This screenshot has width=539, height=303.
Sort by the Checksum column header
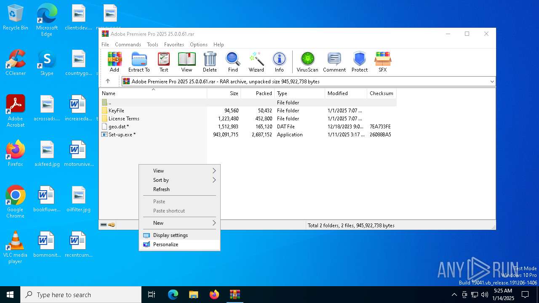click(382, 93)
